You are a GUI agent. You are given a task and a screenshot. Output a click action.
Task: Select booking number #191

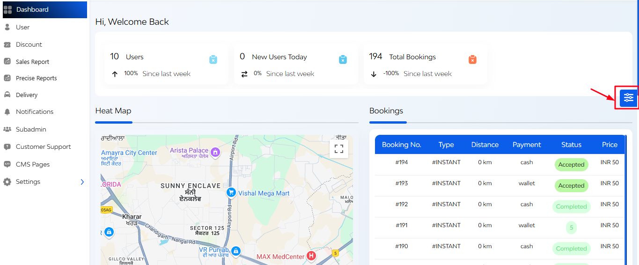402,225
